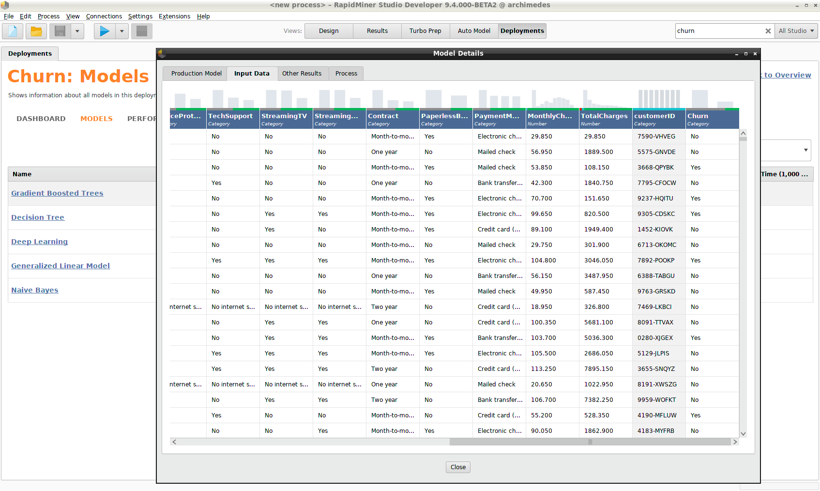This screenshot has height=491, width=820.
Task: Open the Generalized Linear Model link
Action: (x=61, y=266)
